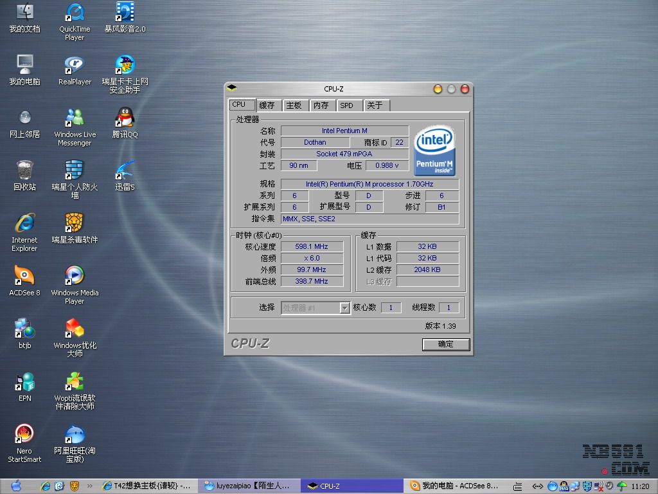Click the Intel Pentium M name field
The height and width of the screenshot is (494, 658).
344,131
